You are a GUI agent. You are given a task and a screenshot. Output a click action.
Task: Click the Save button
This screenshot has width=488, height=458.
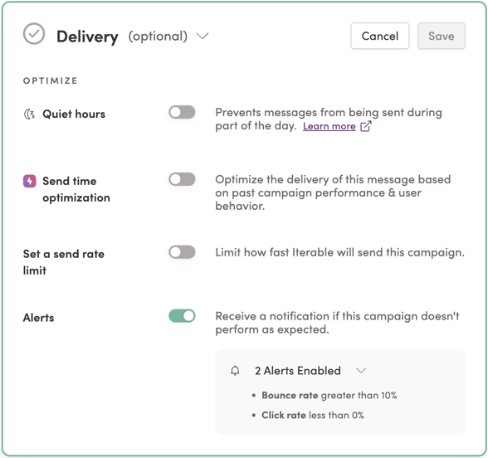pyautogui.click(x=442, y=36)
